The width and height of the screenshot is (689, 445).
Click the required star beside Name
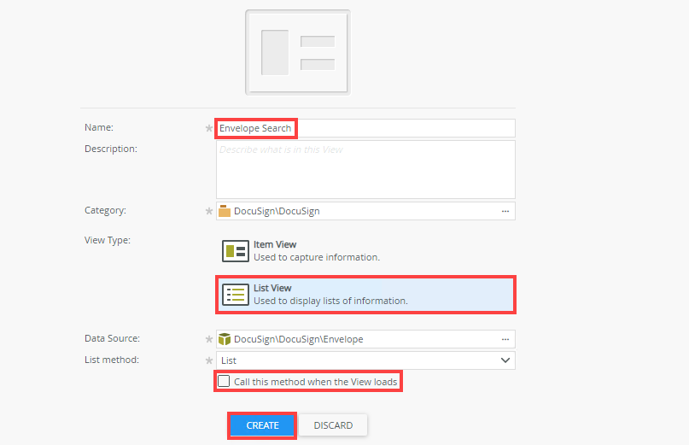[x=209, y=128]
